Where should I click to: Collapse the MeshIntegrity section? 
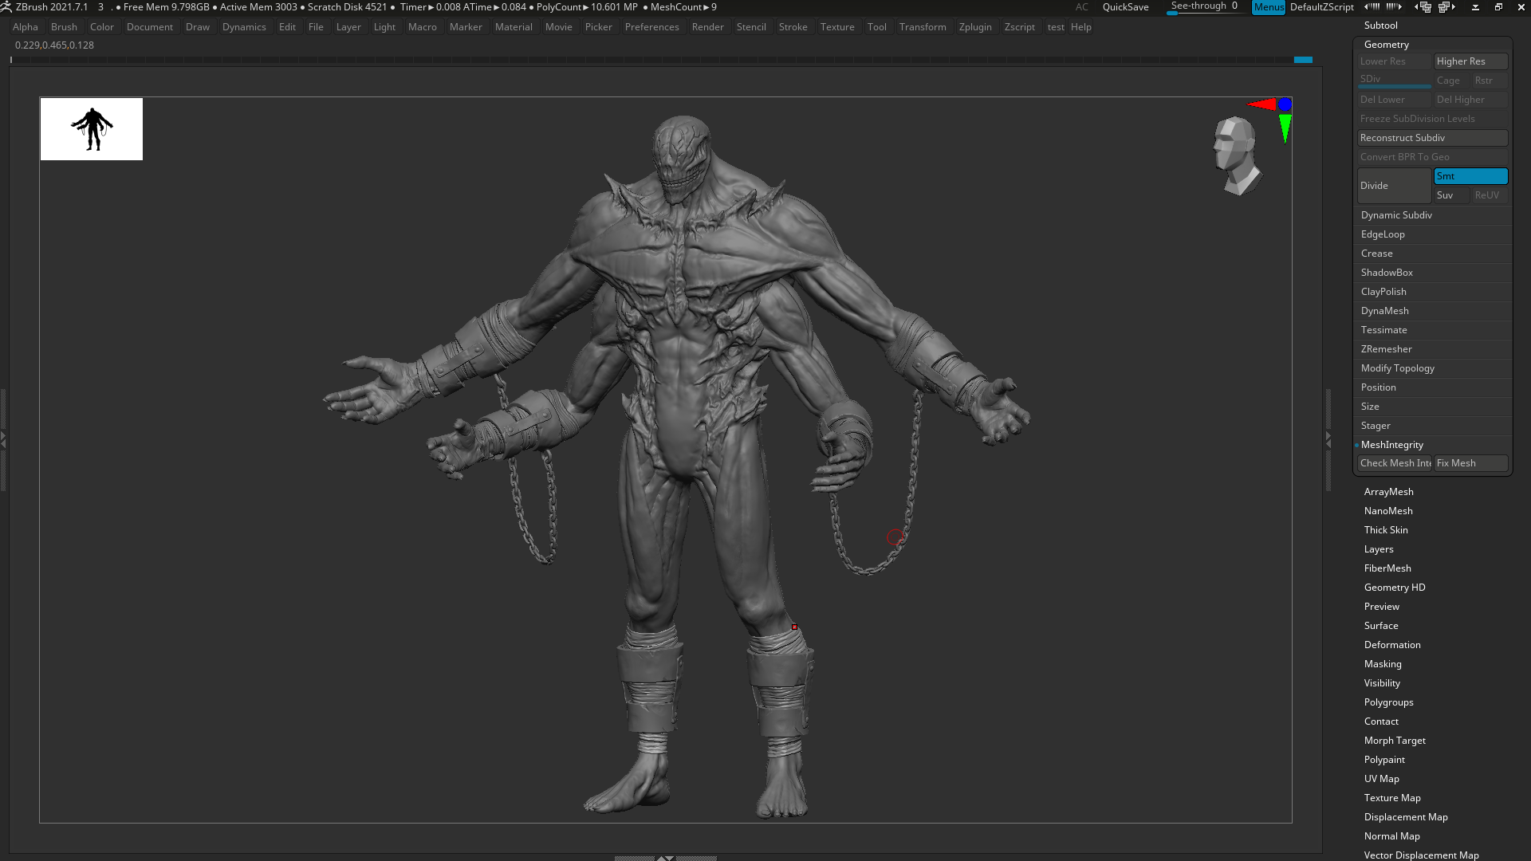[x=1391, y=445]
